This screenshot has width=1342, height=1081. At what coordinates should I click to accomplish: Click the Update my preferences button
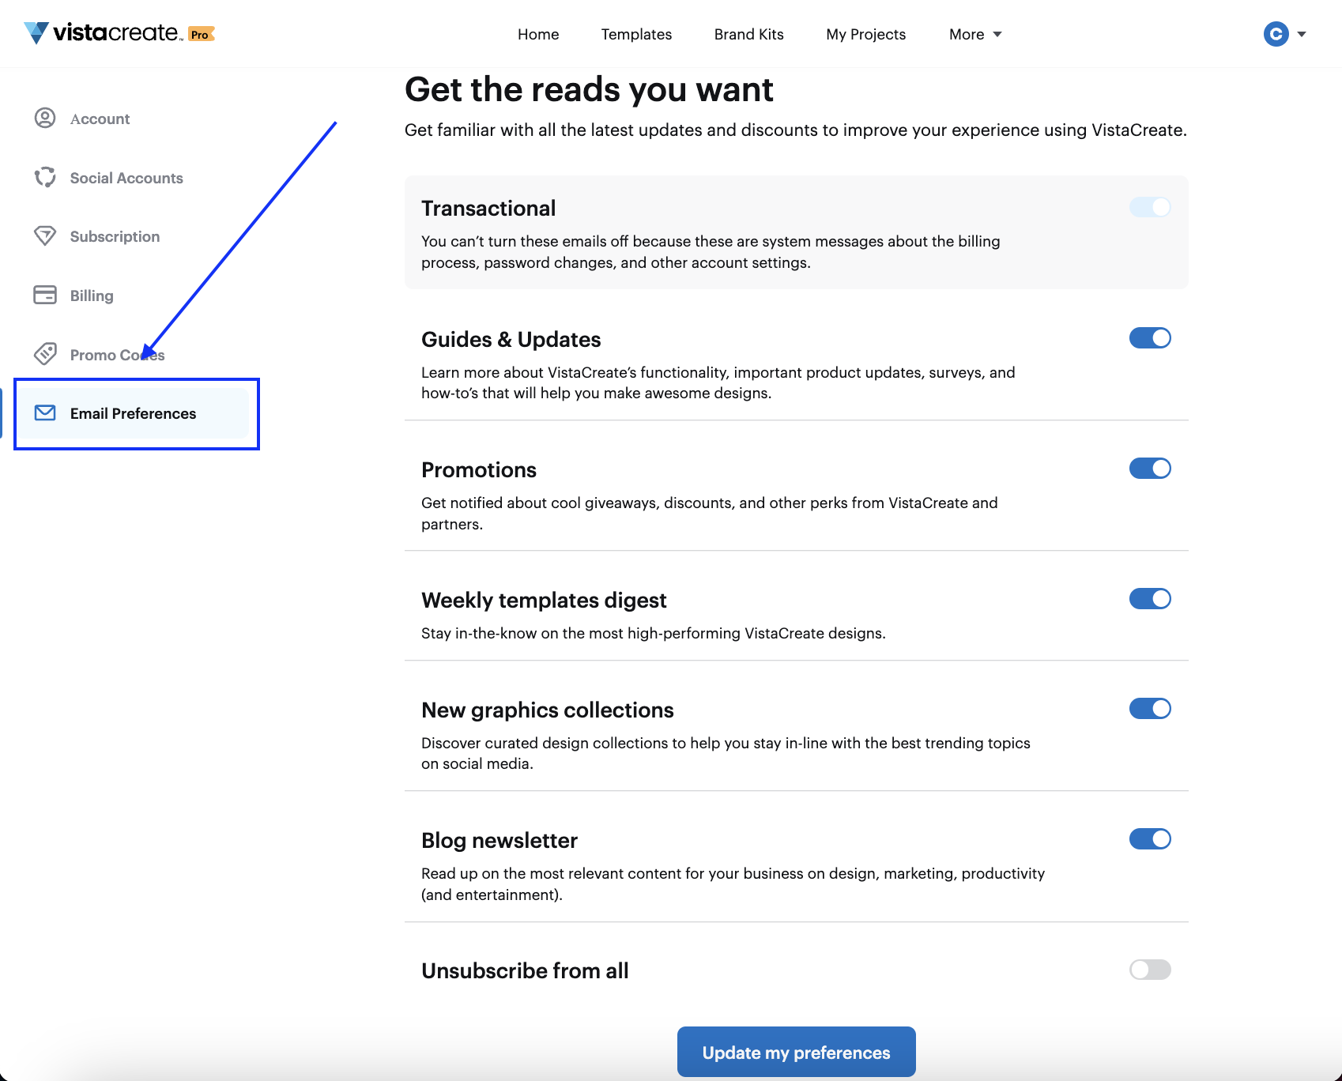797,1052
